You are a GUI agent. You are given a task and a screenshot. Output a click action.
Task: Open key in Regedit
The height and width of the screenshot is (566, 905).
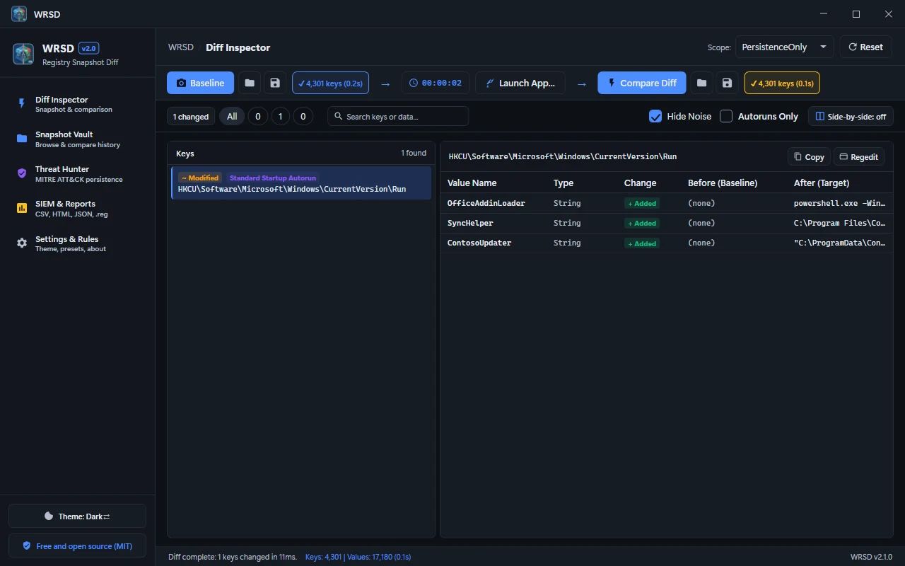tap(858, 156)
